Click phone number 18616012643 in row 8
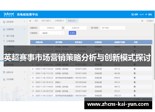 click(81, 78)
